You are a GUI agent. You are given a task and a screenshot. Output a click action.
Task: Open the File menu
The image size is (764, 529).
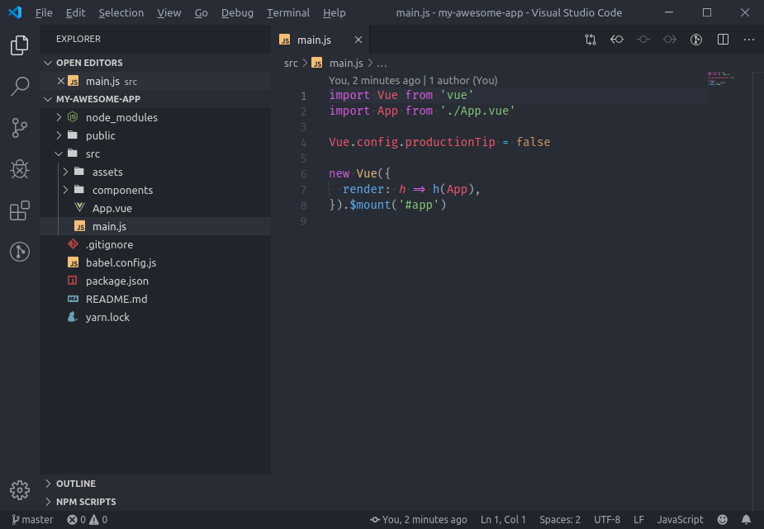44,12
